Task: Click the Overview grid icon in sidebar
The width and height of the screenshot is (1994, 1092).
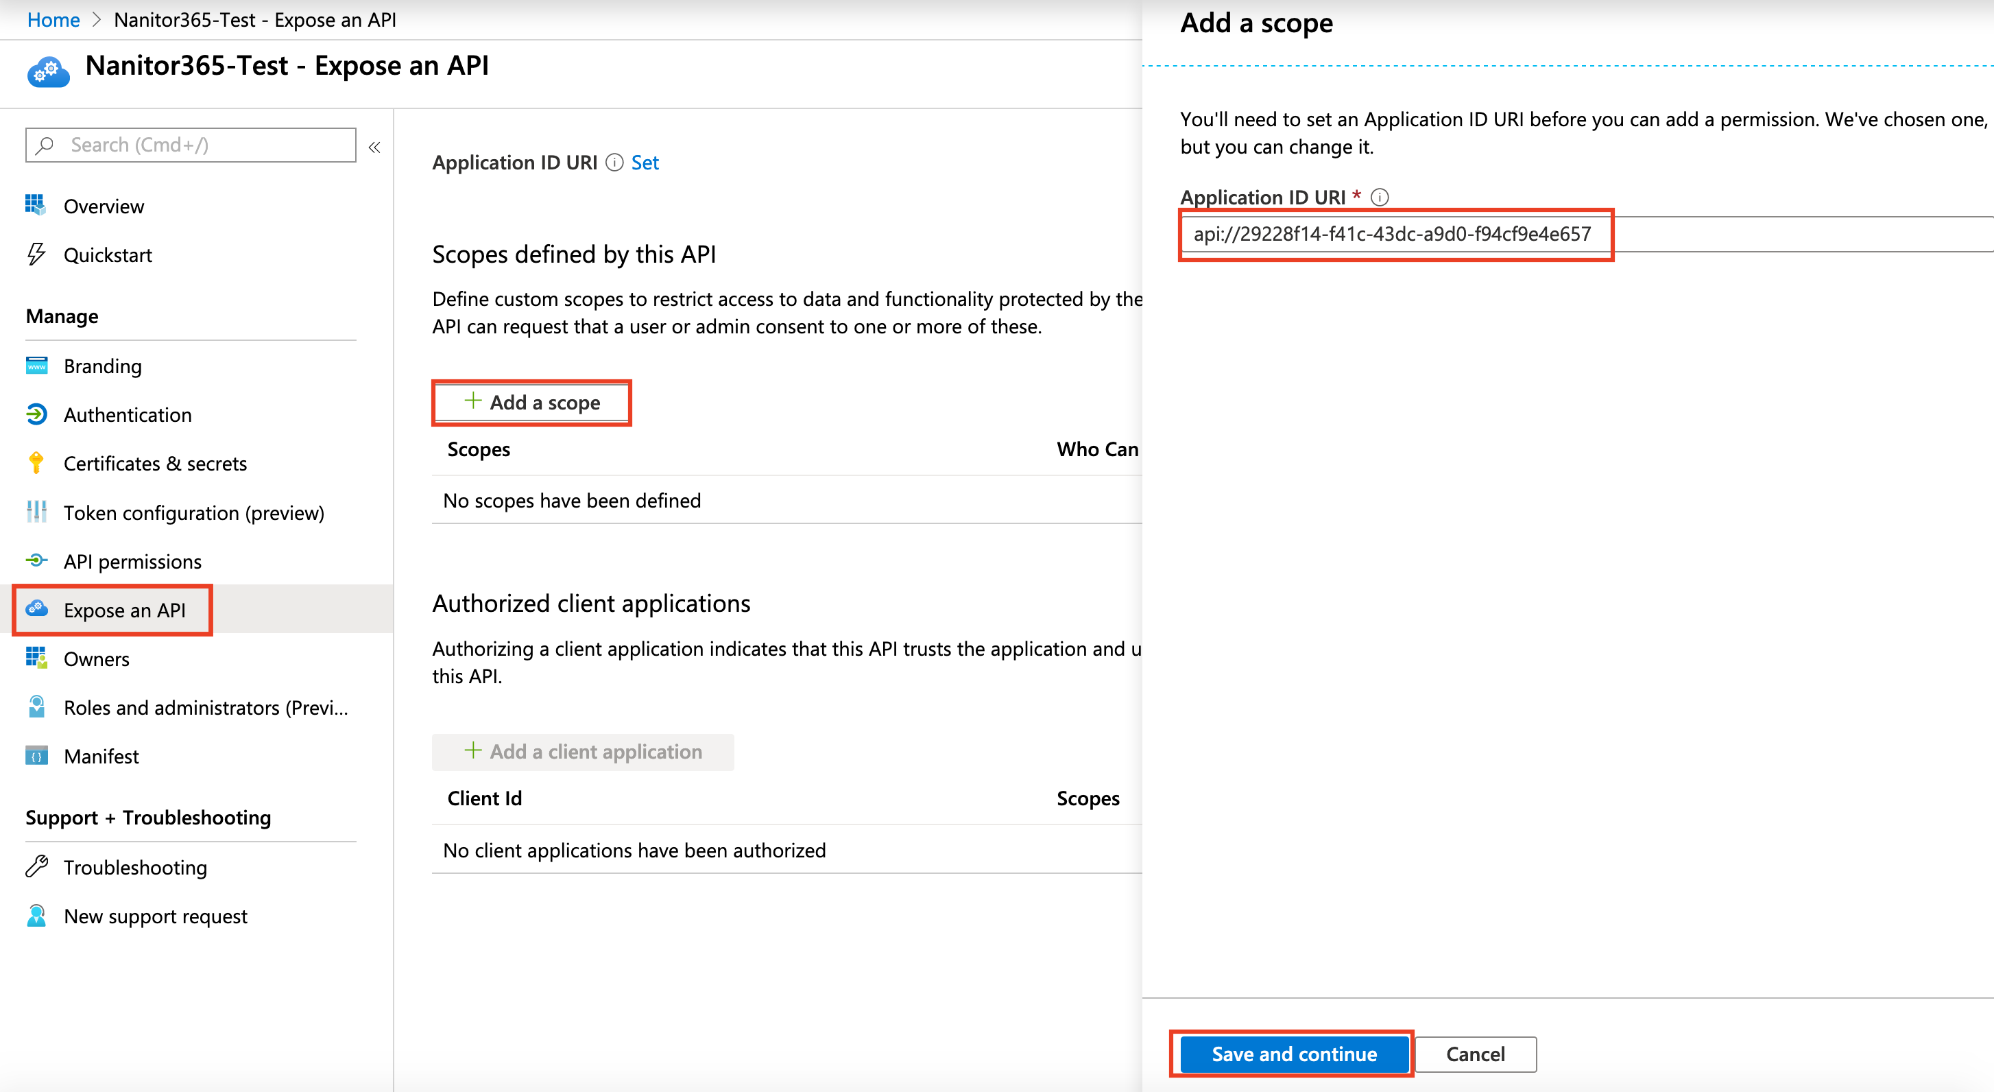Action: pyautogui.click(x=36, y=205)
